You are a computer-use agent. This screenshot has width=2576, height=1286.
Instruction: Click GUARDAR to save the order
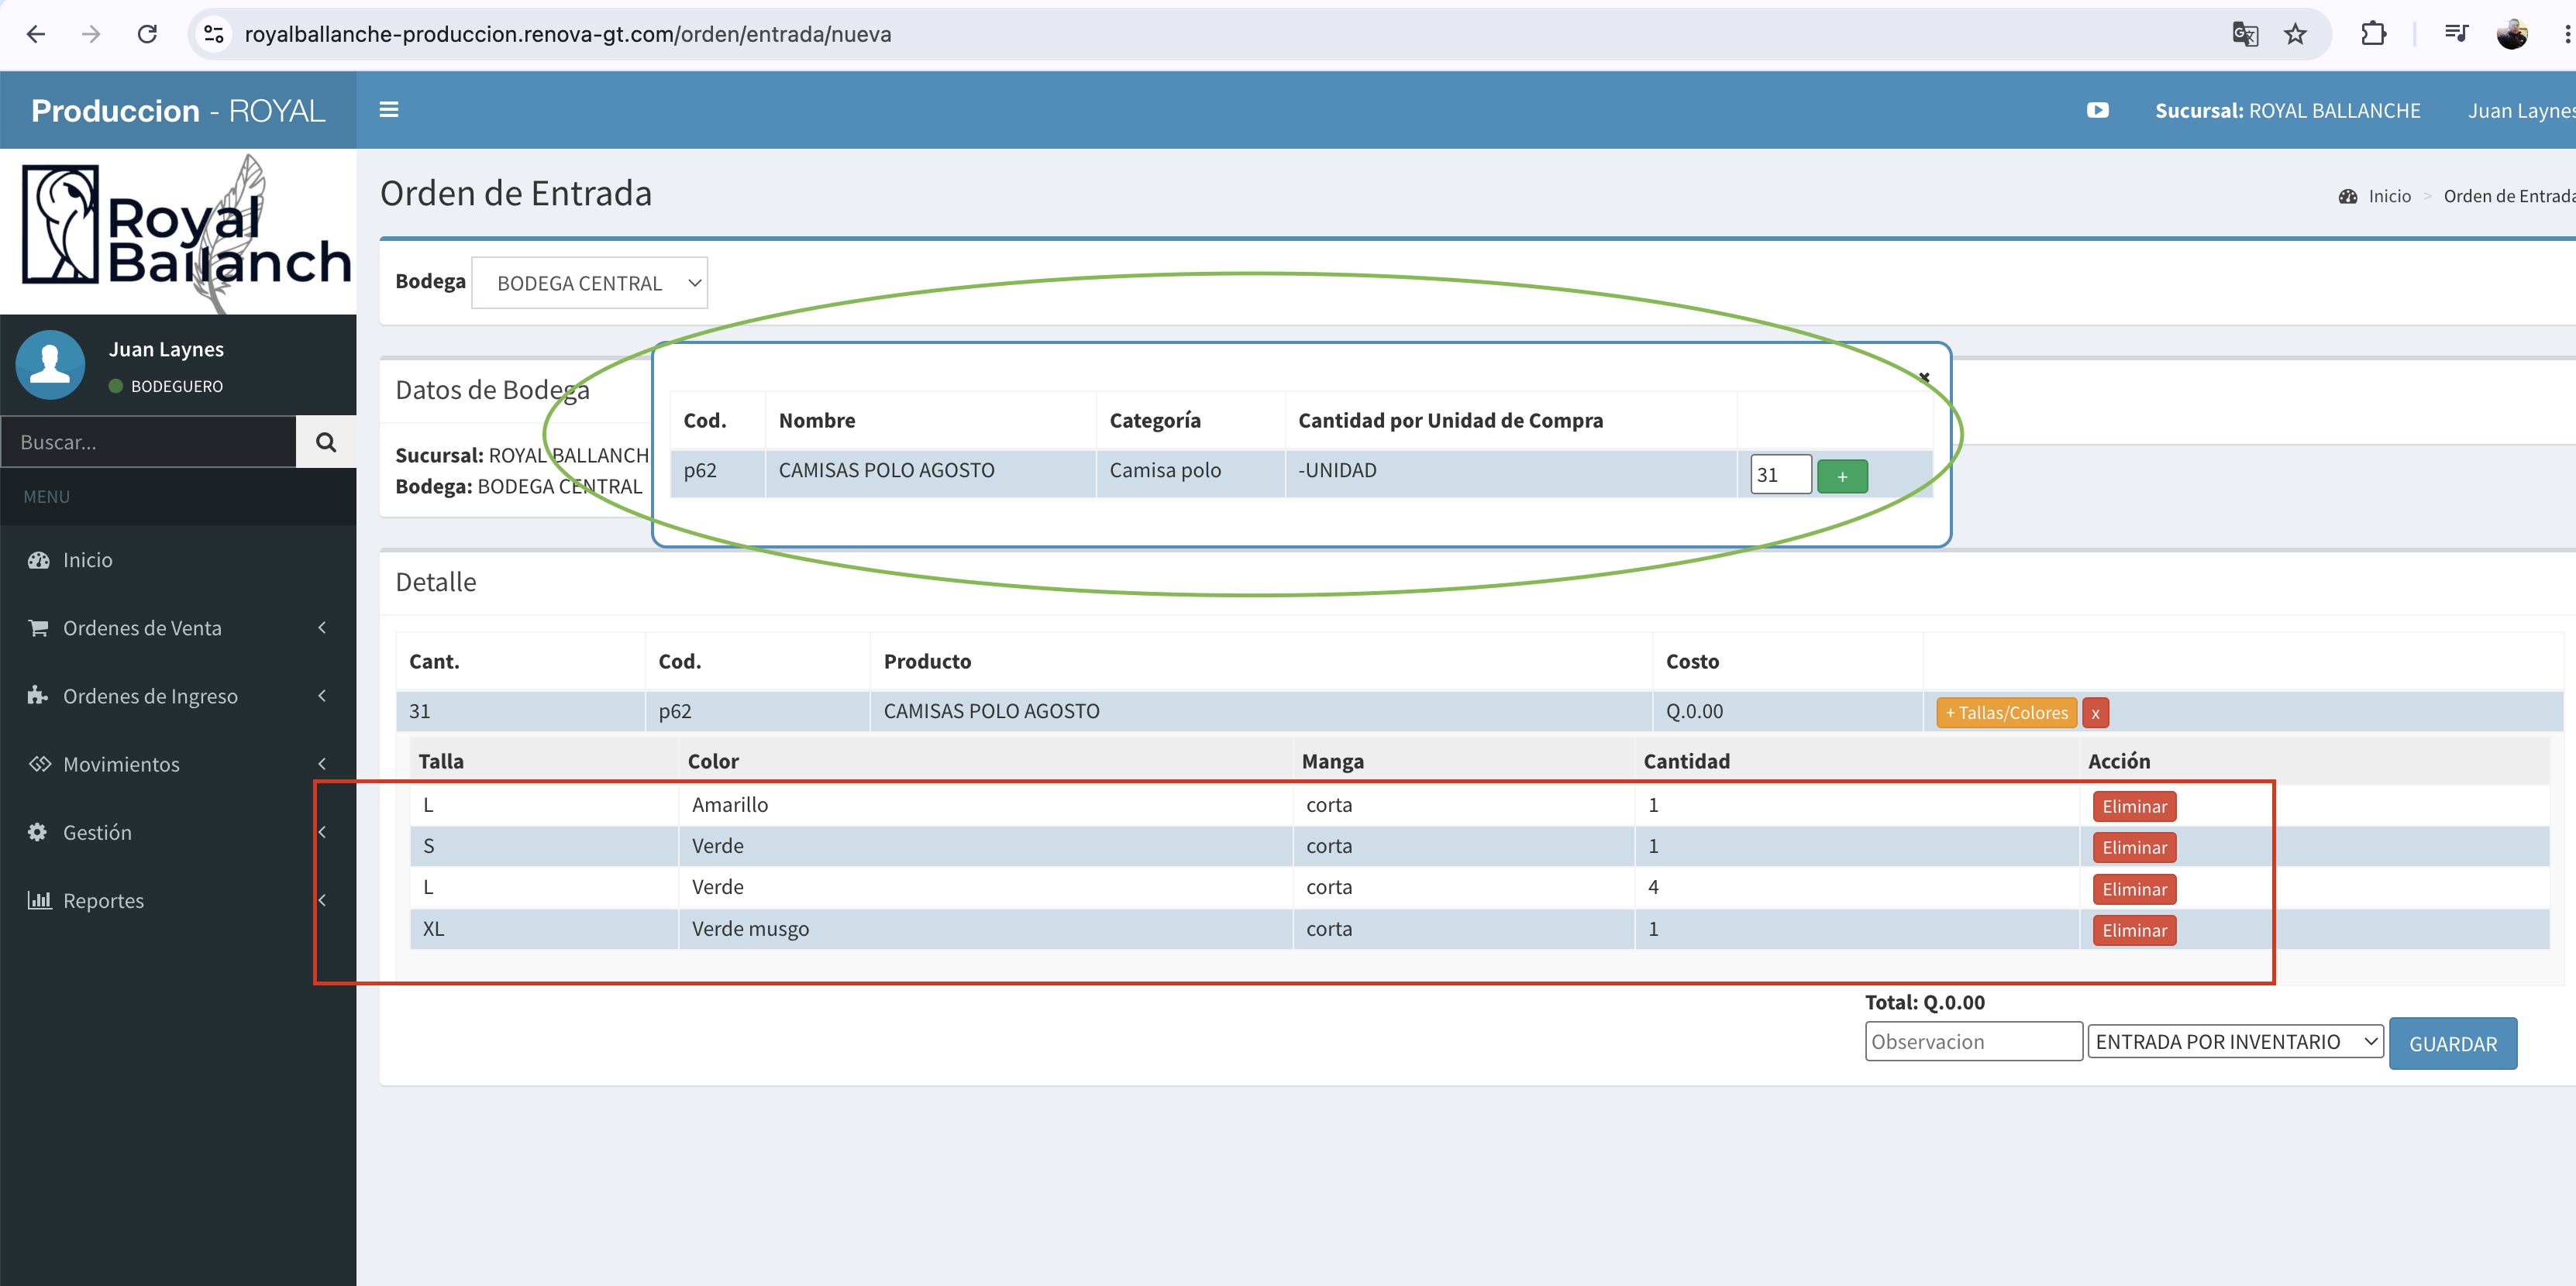(x=2452, y=1043)
